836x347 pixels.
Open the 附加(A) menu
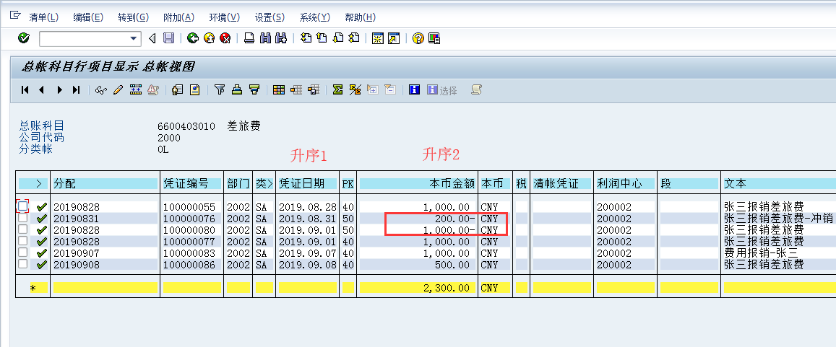178,17
